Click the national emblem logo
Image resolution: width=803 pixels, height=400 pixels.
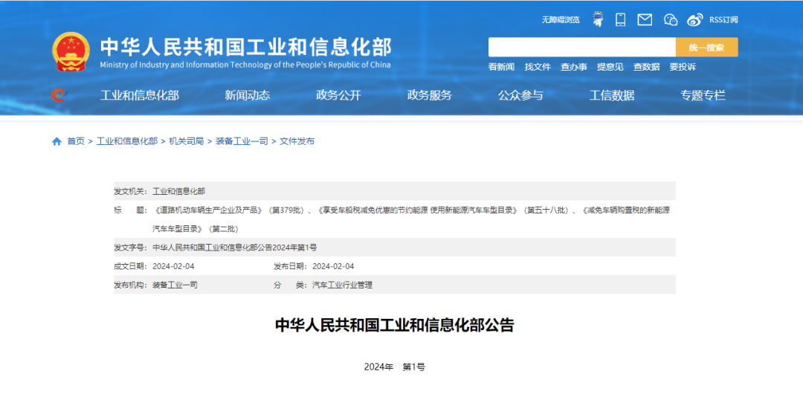pos(71,52)
